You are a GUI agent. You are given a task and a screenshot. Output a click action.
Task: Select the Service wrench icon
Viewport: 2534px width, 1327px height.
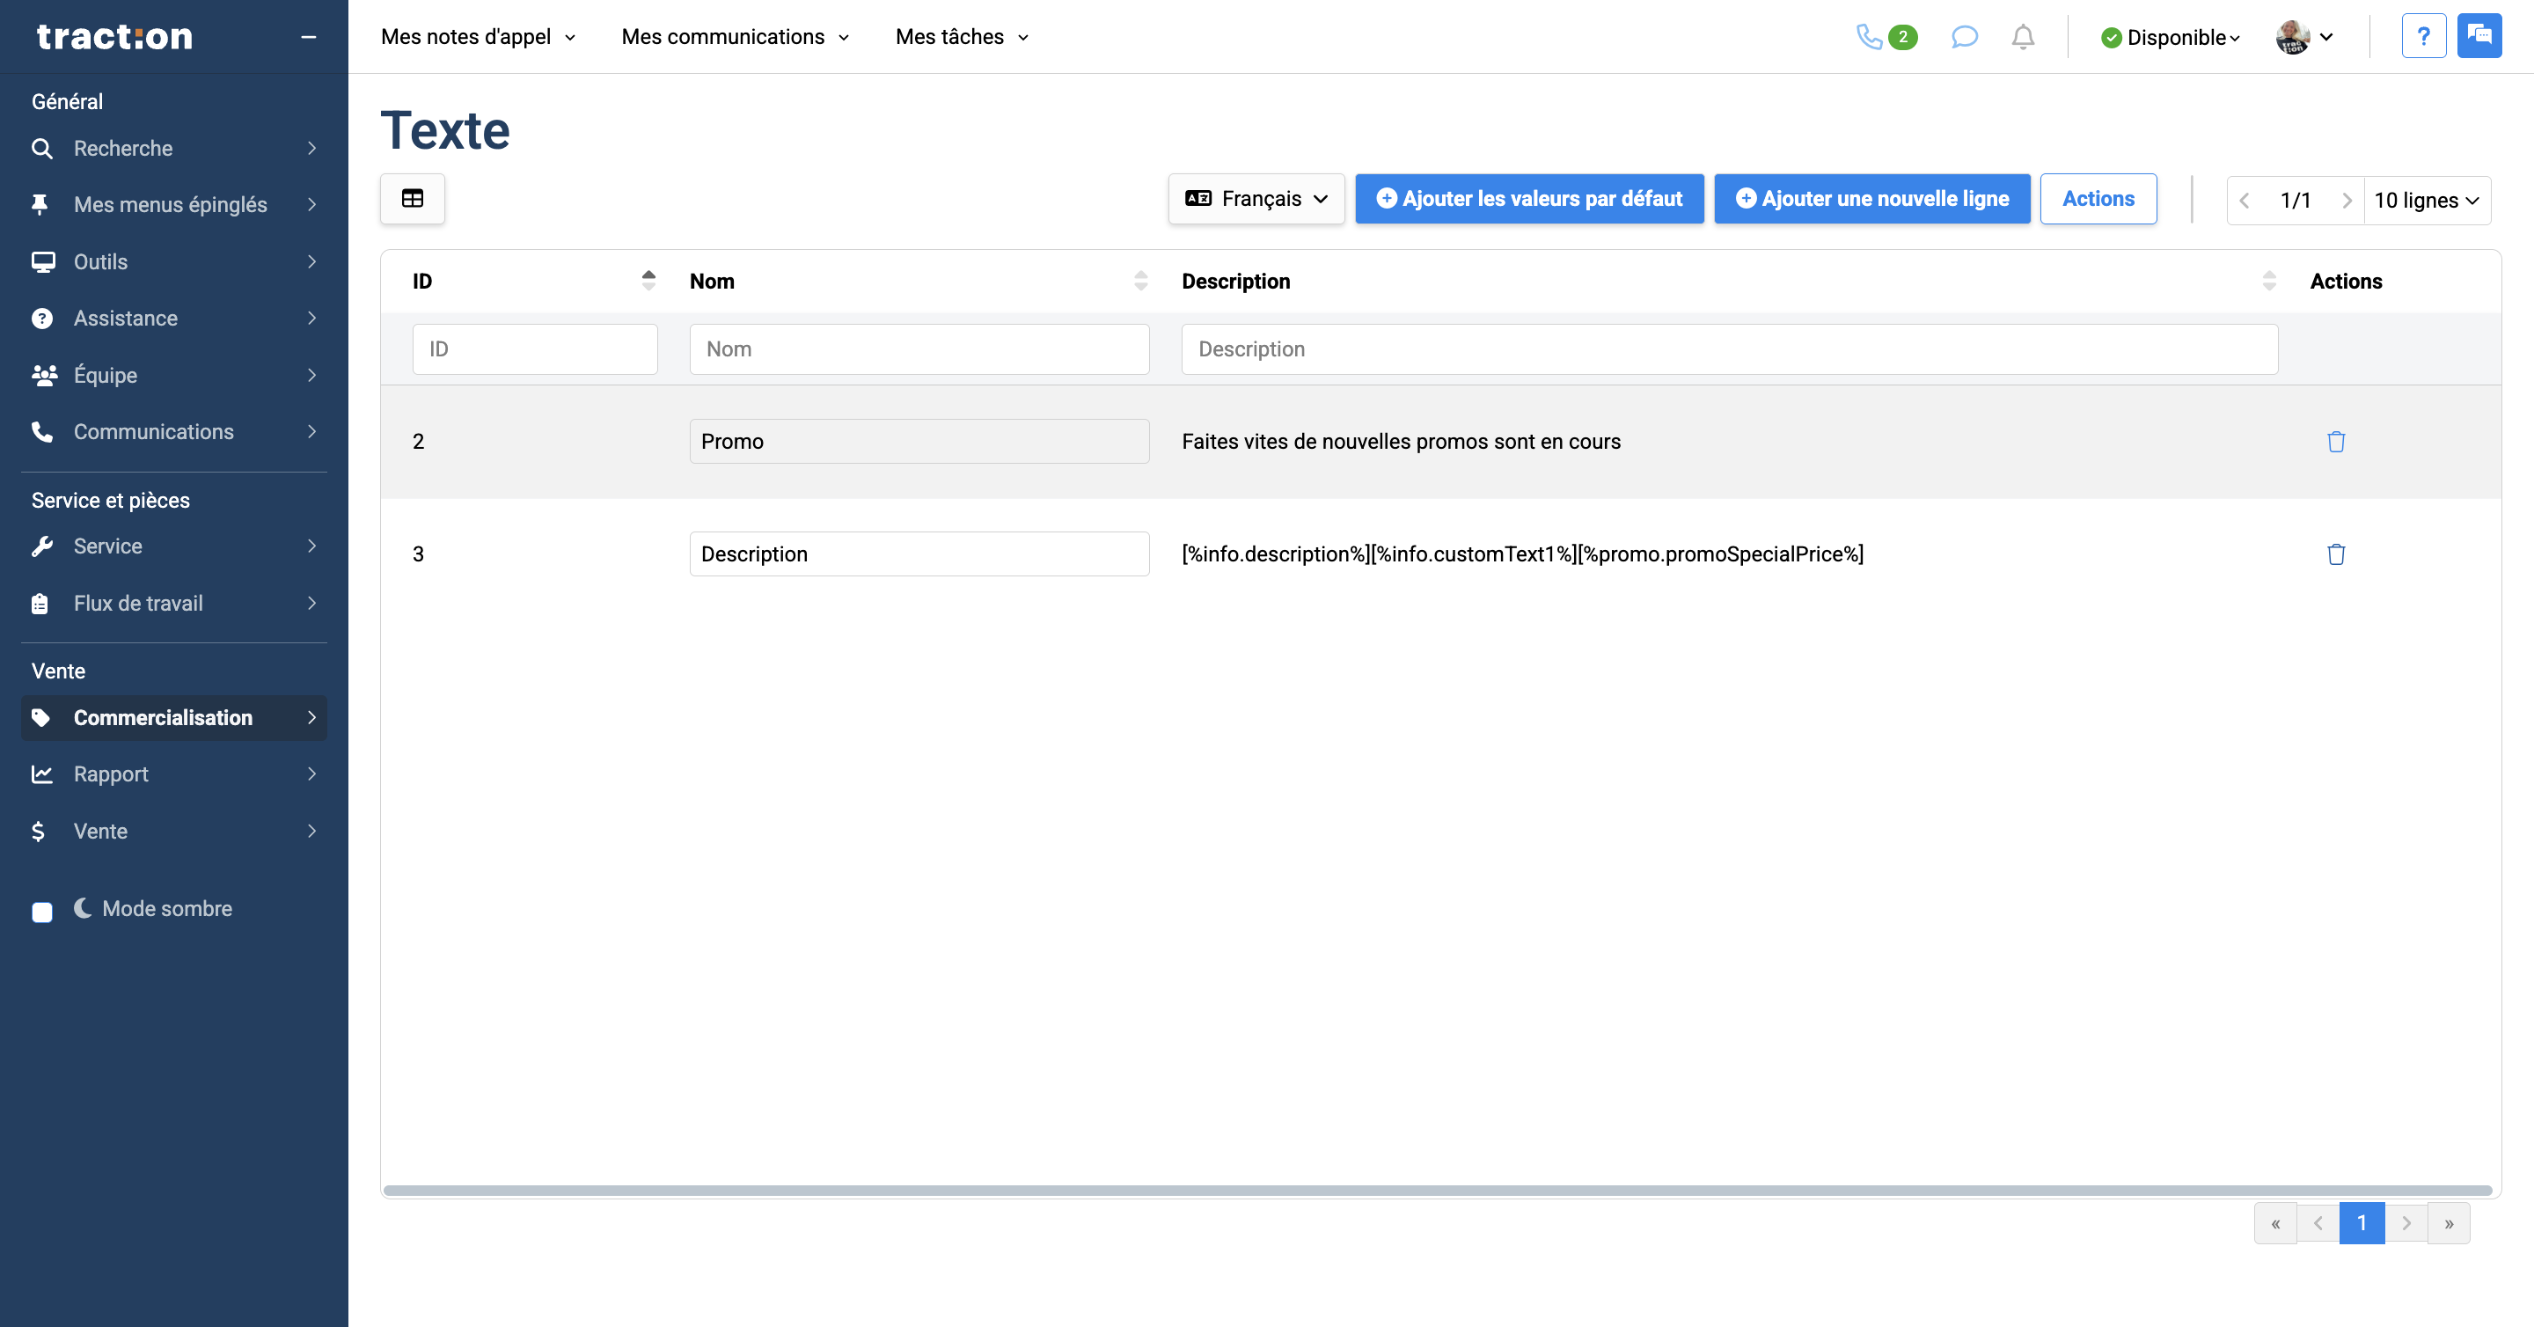[x=42, y=546]
